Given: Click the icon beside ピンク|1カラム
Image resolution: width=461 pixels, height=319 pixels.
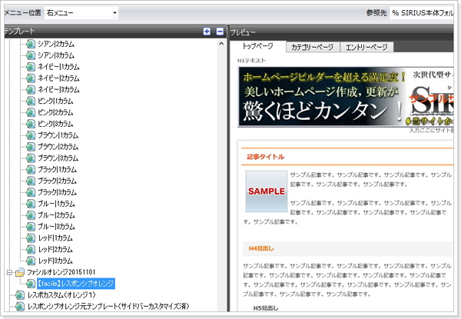Looking at the screenshot, I should (x=31, y=101).
